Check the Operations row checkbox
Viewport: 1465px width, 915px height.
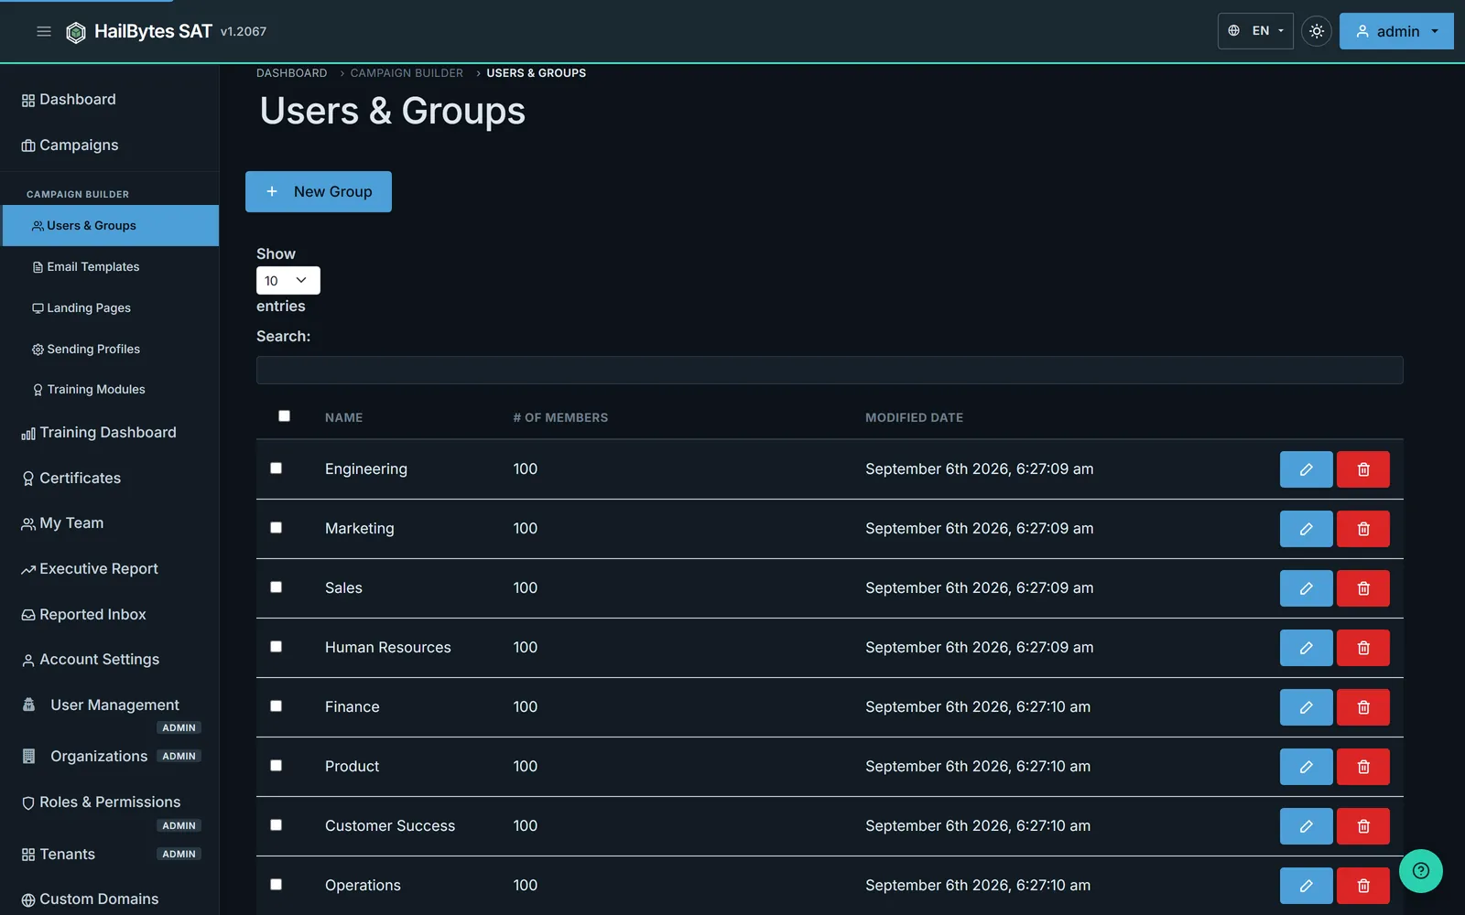click(276, 884)
